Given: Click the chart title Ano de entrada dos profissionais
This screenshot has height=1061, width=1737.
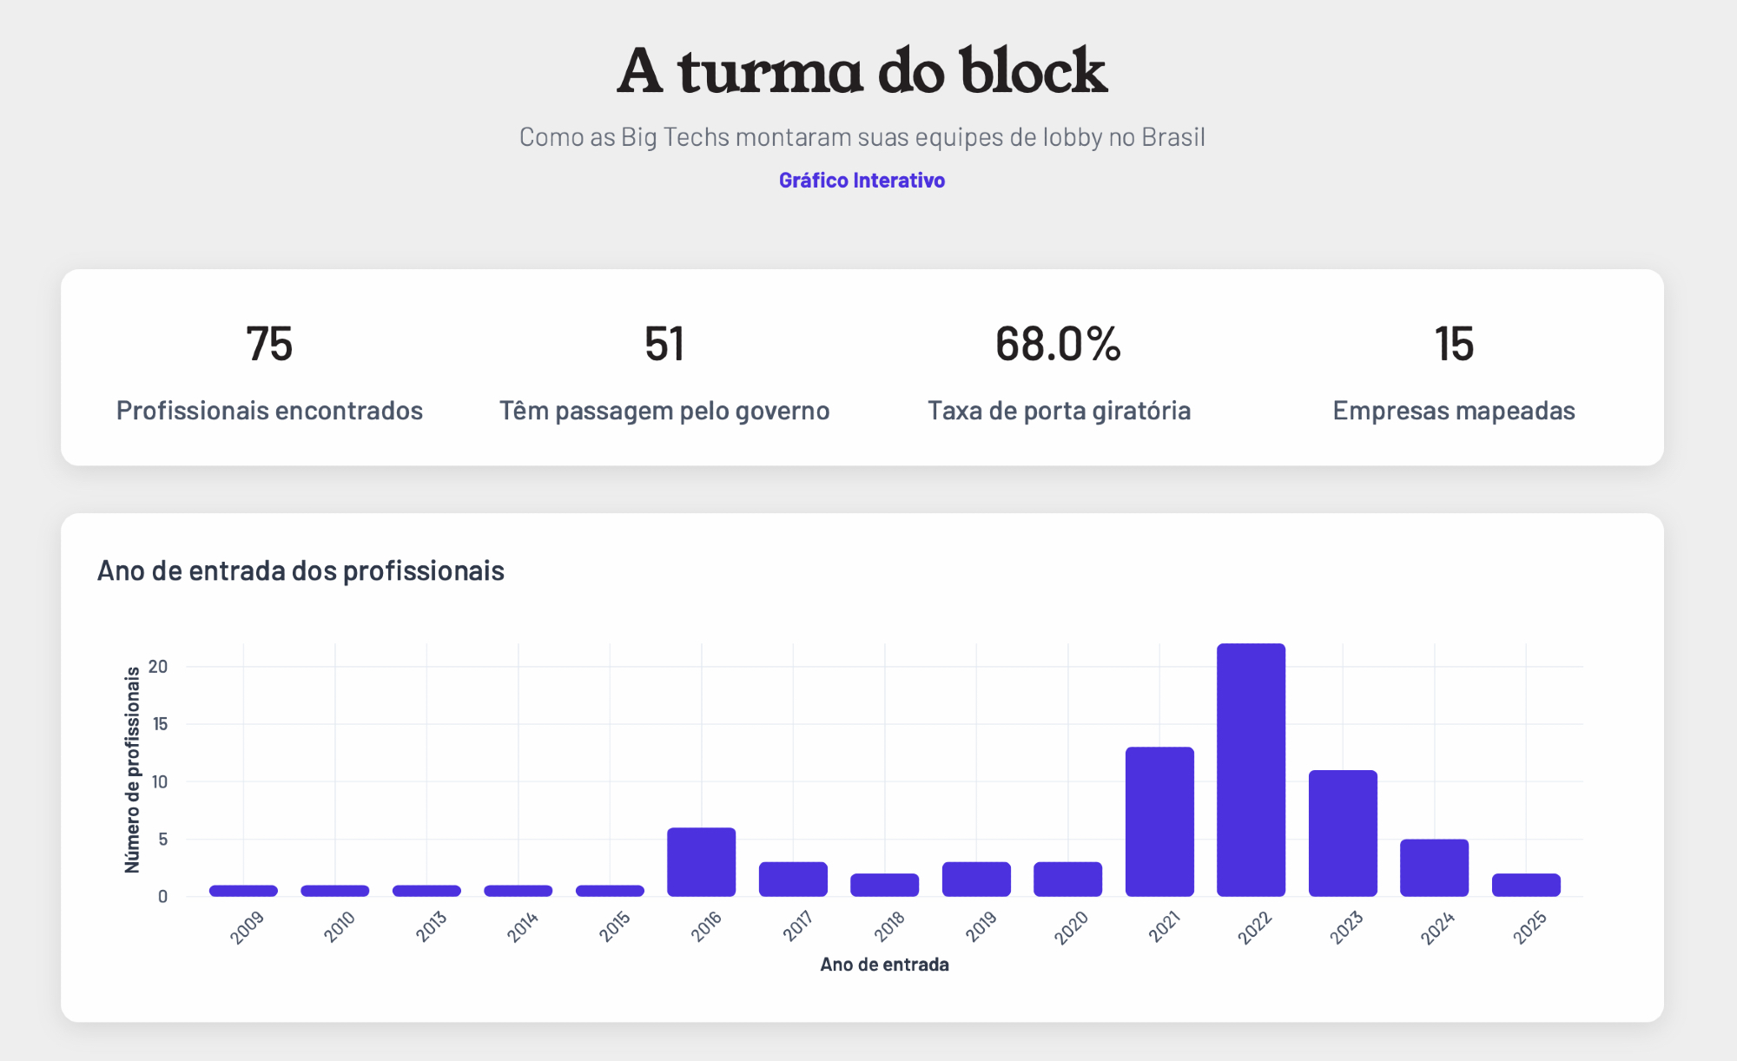Looking at the screenshot, I should (x=301, y=570).
